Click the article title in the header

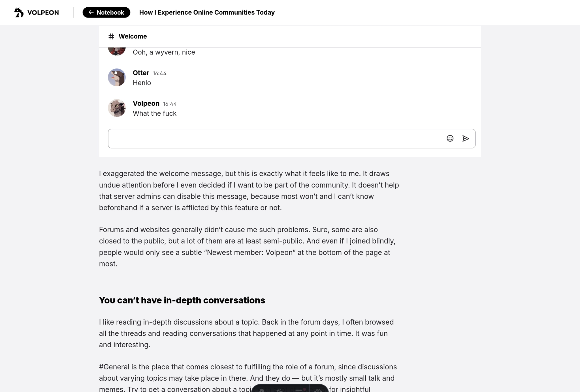[x=207, y=12]
